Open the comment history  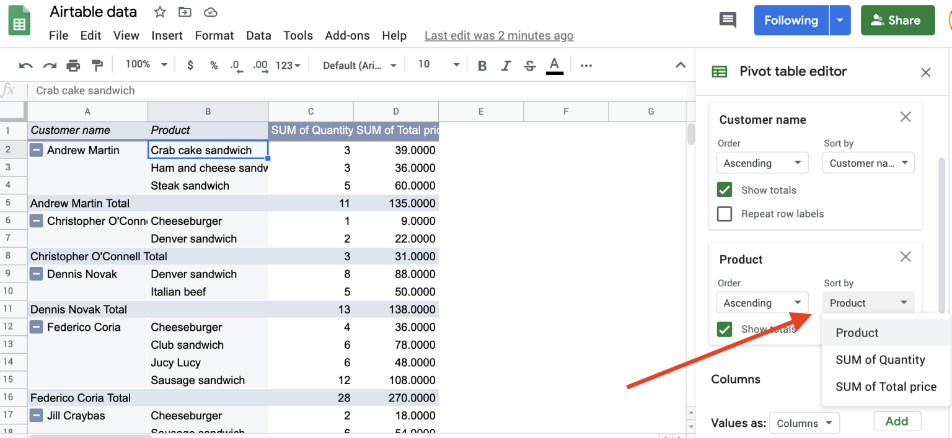tap(727, 19)
